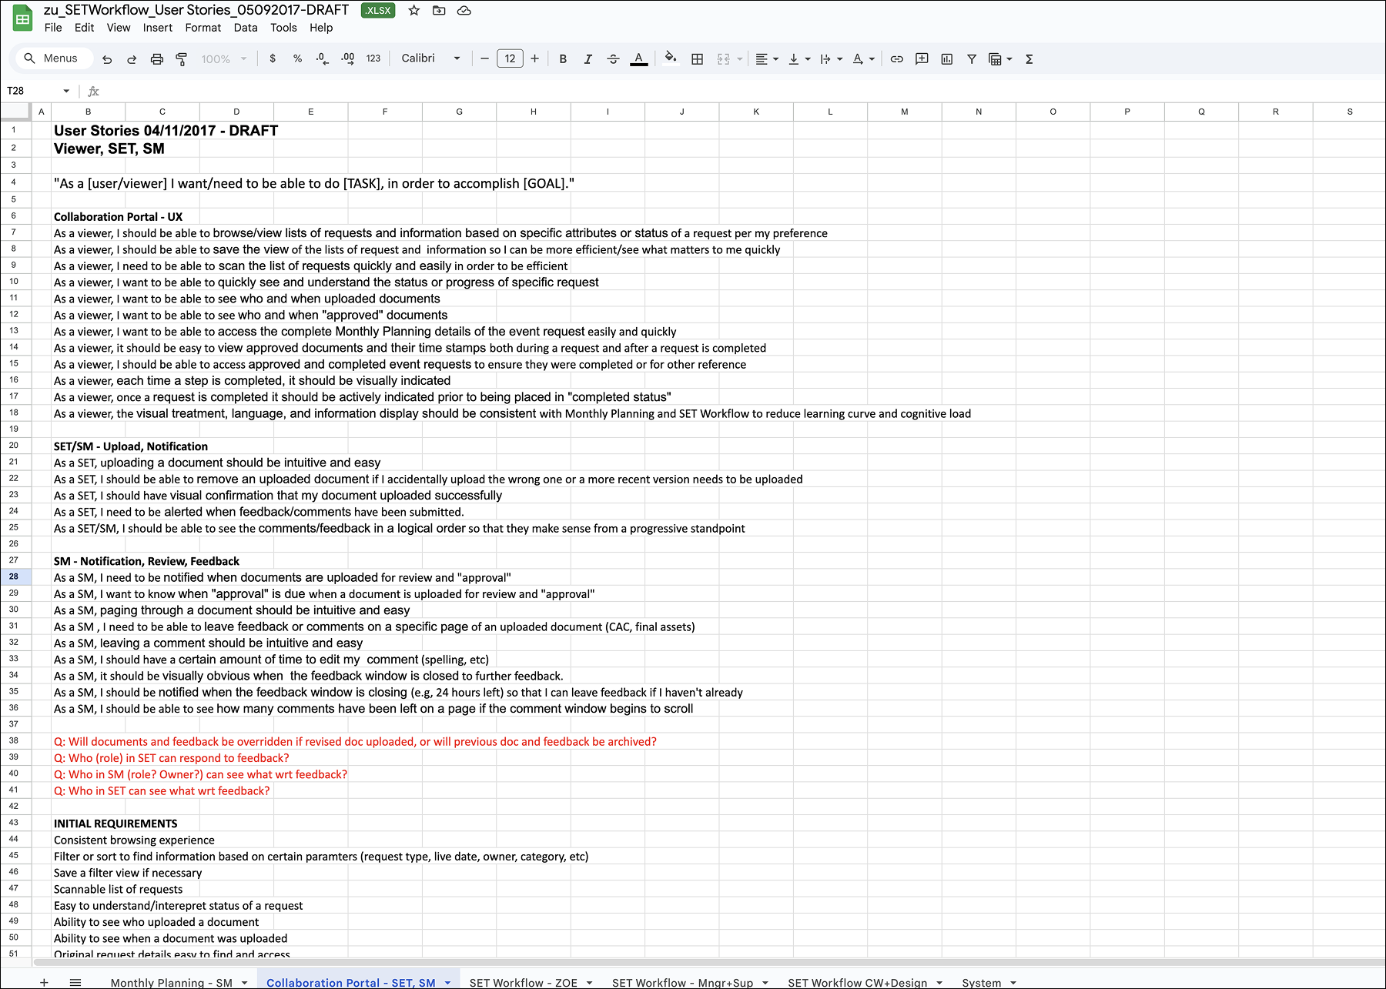
Task: Open the borders tool
Action: click(698, 59)
